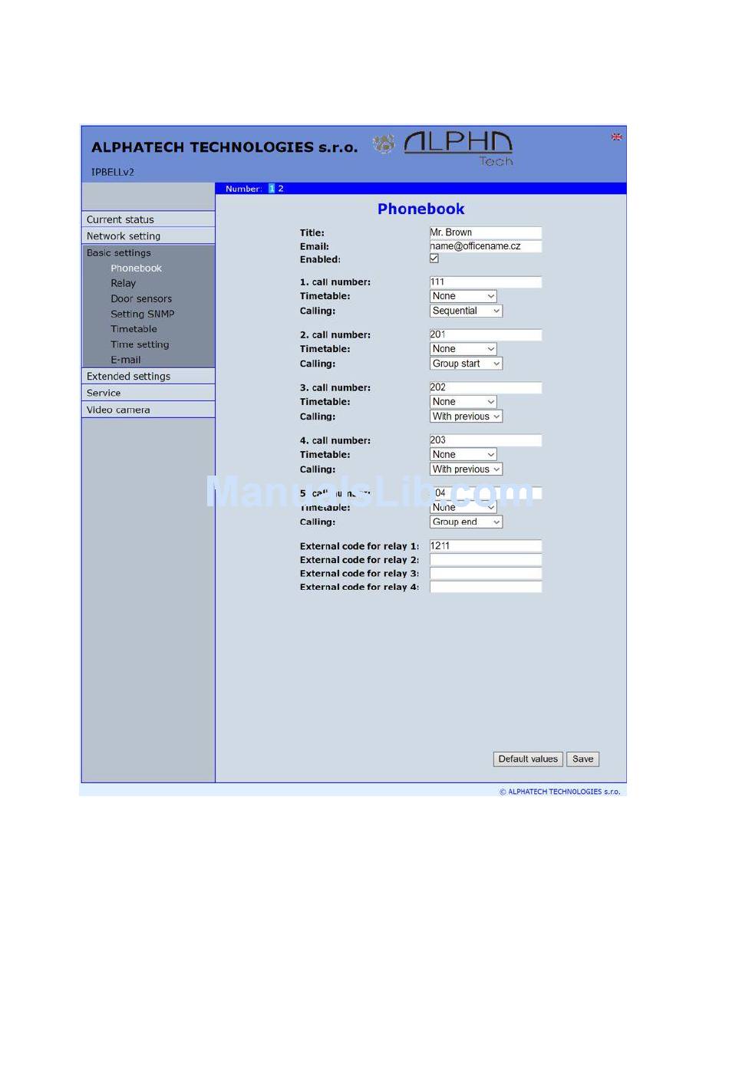Screen dimensions: 729x1067
Task: Open the Calling dropdown showing Group end
Action: (467, 522)
